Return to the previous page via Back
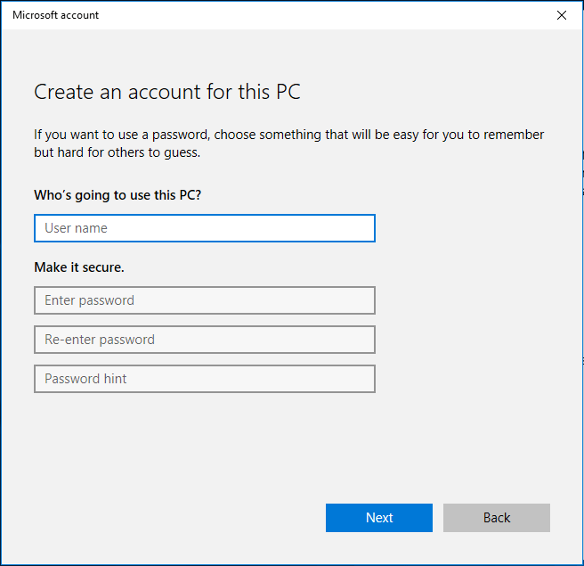Viewport: 584px width, 566px height. click(497, 518)
